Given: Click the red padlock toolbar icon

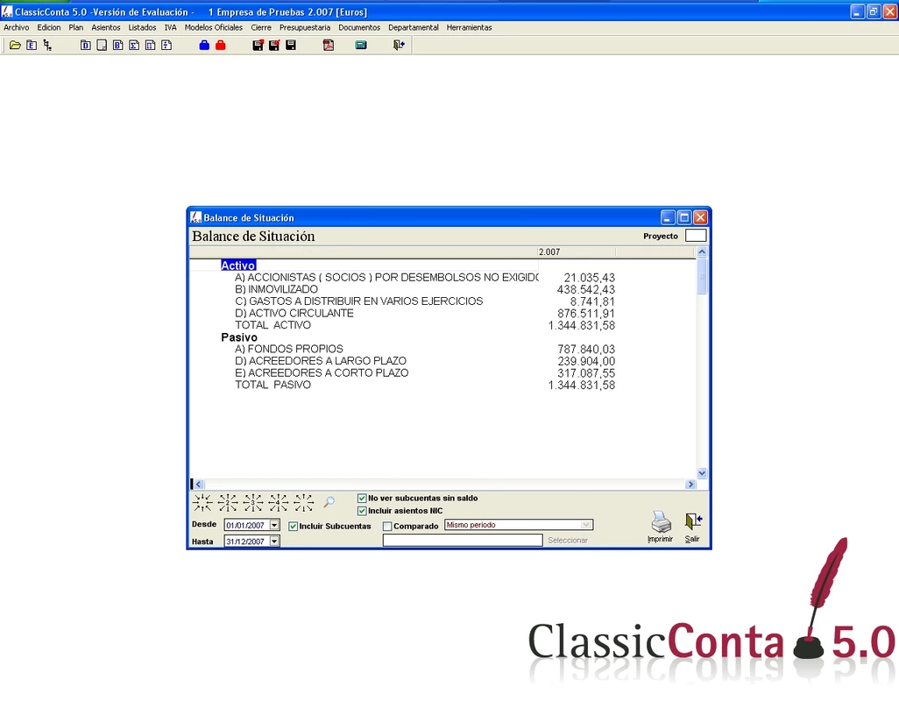Looking at the screenshot, I should [x=221, y=46].
